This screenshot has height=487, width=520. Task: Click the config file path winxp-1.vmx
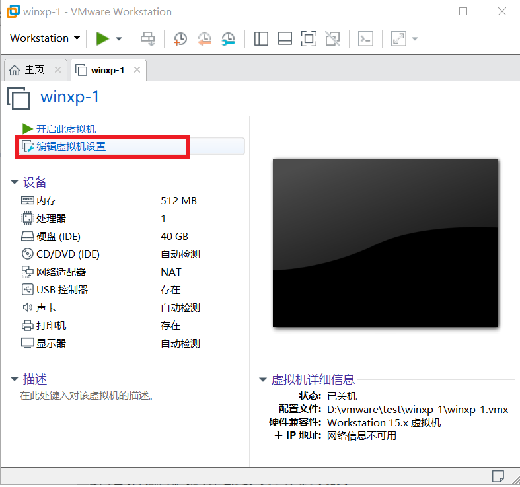tap(418, 410)
